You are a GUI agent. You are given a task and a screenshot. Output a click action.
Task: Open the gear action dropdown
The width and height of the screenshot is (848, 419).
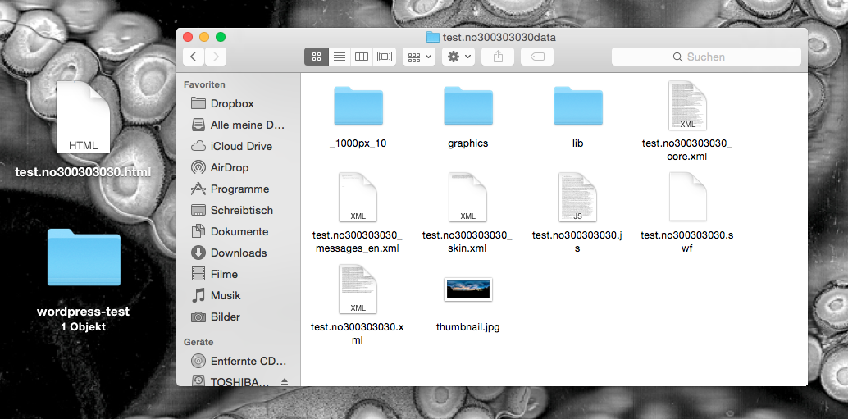point(458,57)
